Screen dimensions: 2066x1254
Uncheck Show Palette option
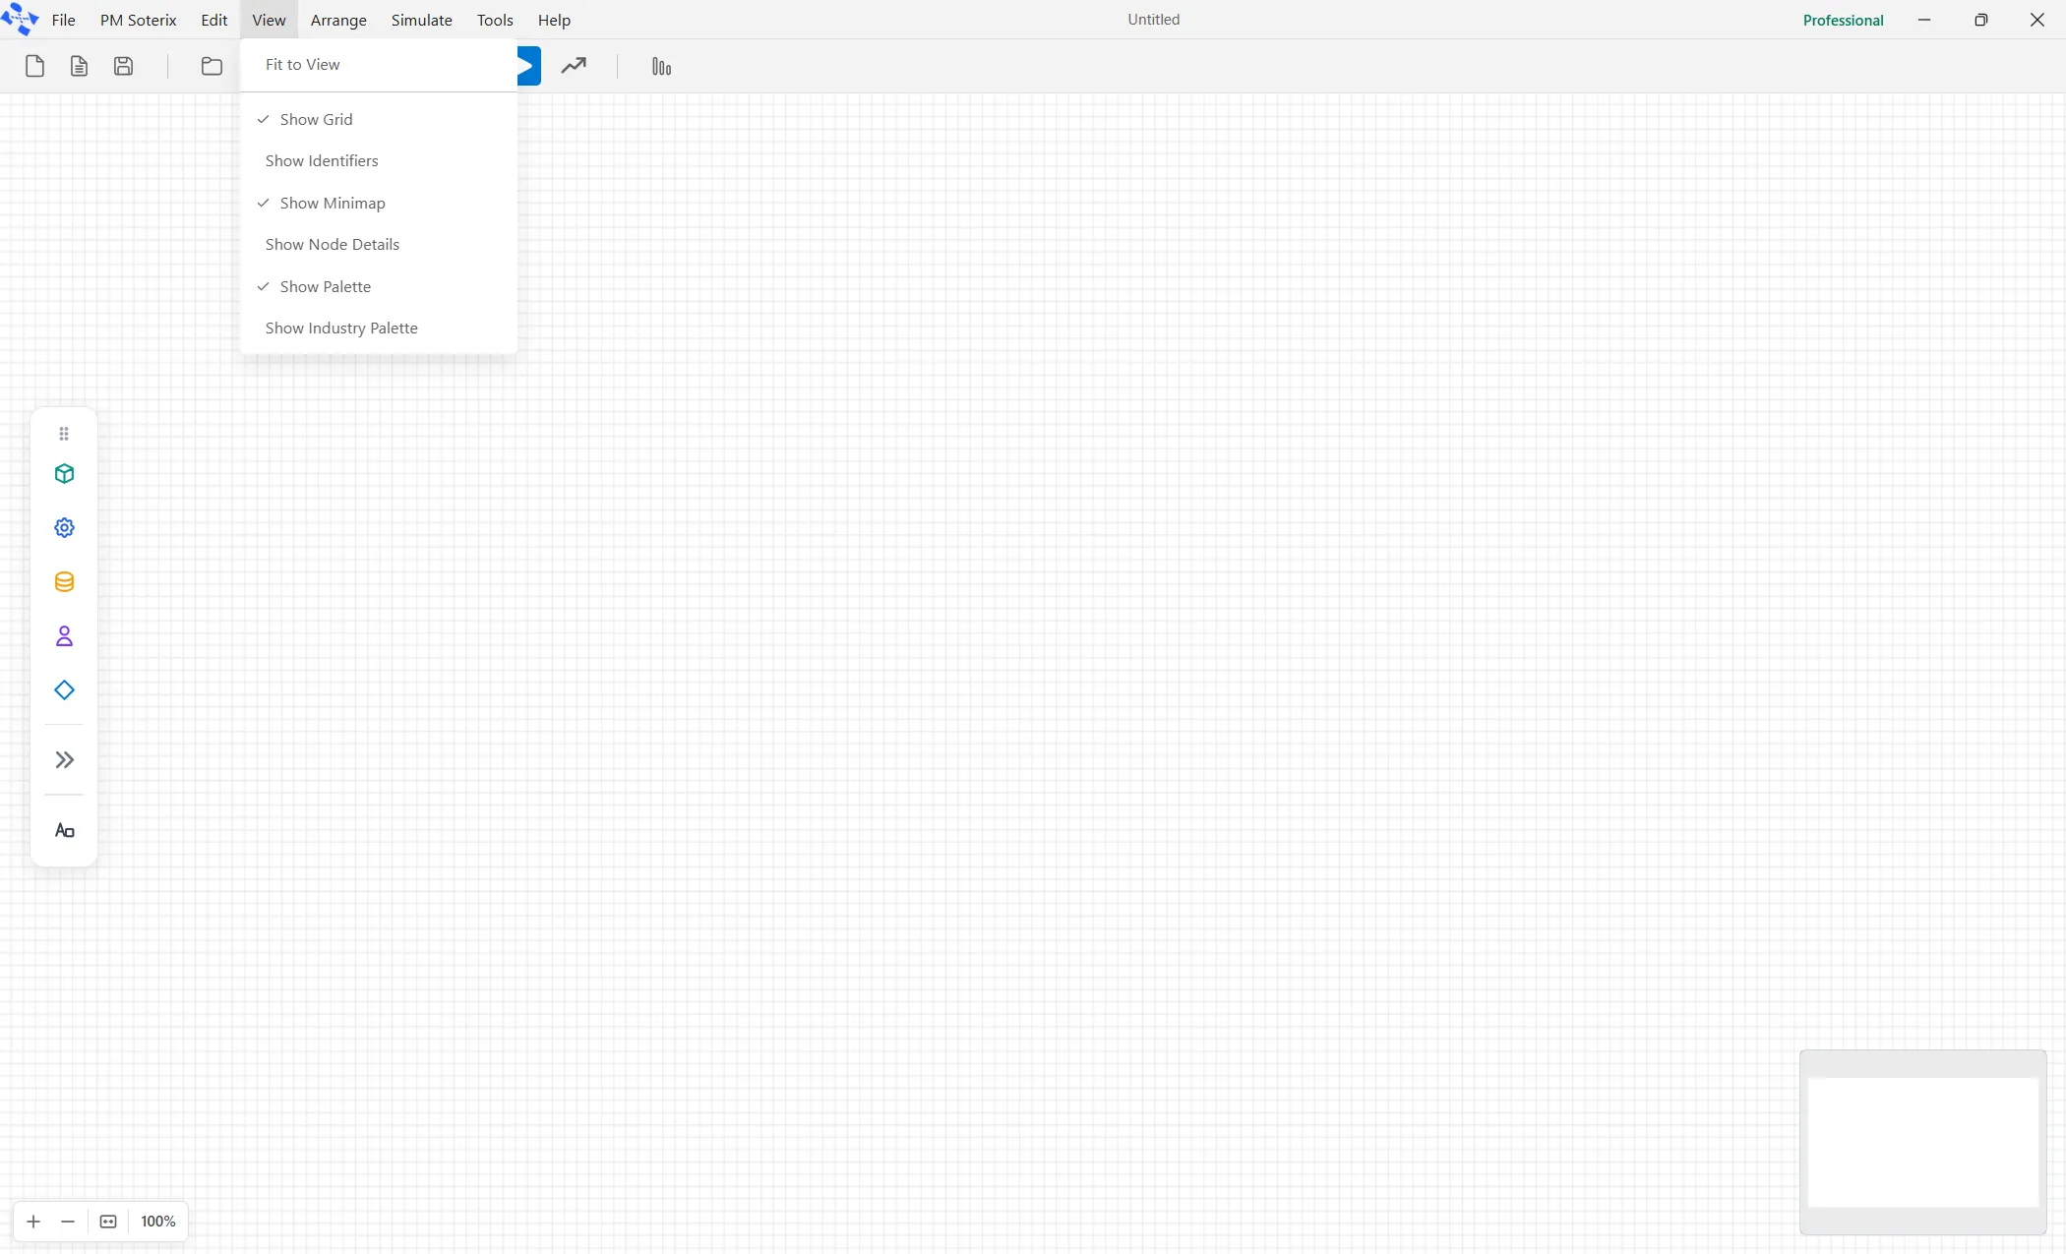(379, 286)
